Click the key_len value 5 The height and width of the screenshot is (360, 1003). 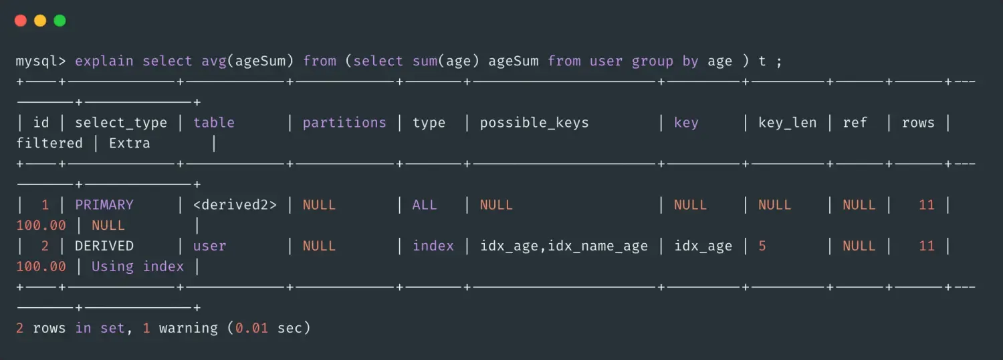pos(762,246)
